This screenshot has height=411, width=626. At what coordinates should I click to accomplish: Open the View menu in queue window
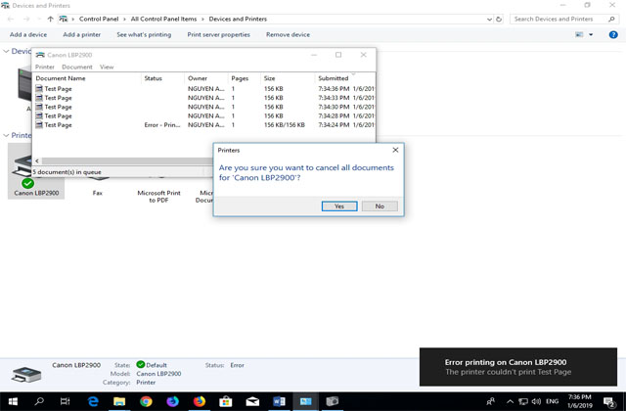coord(107,67)
